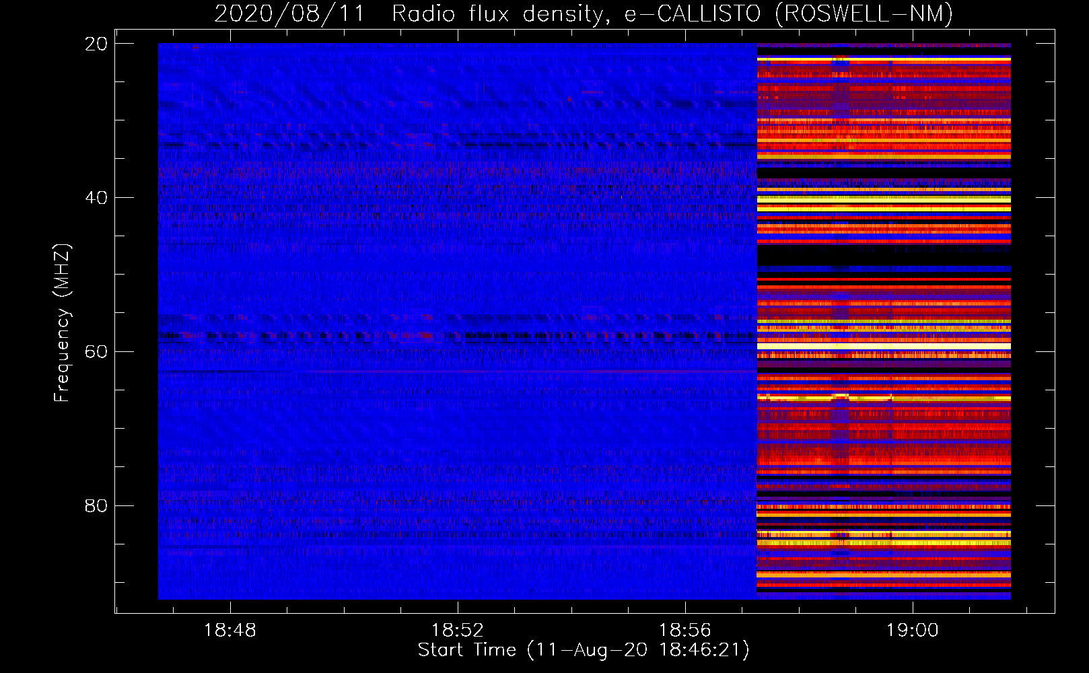The image size is (1089, 673).
Task: Click the plot title 'Radio flux density, e-CALLISTO (ROSWELL-NM)'
Action: coord(672,13)
